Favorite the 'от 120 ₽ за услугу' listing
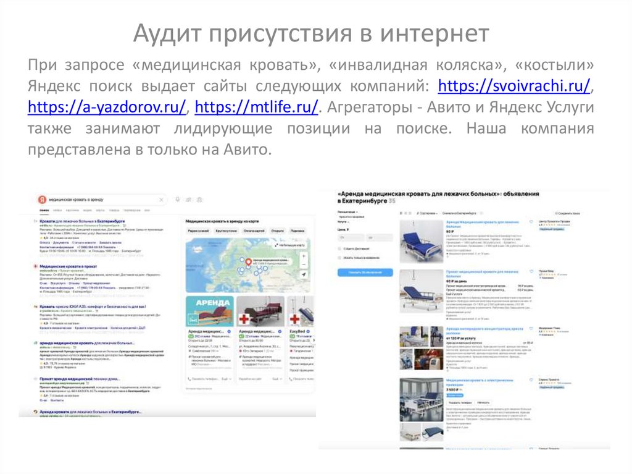 (x=531, y=329)
